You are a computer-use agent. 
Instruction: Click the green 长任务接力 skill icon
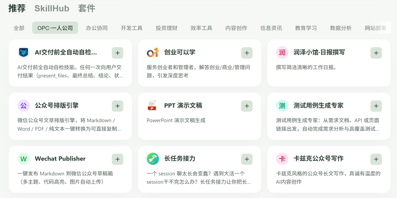tap(153, 159)
